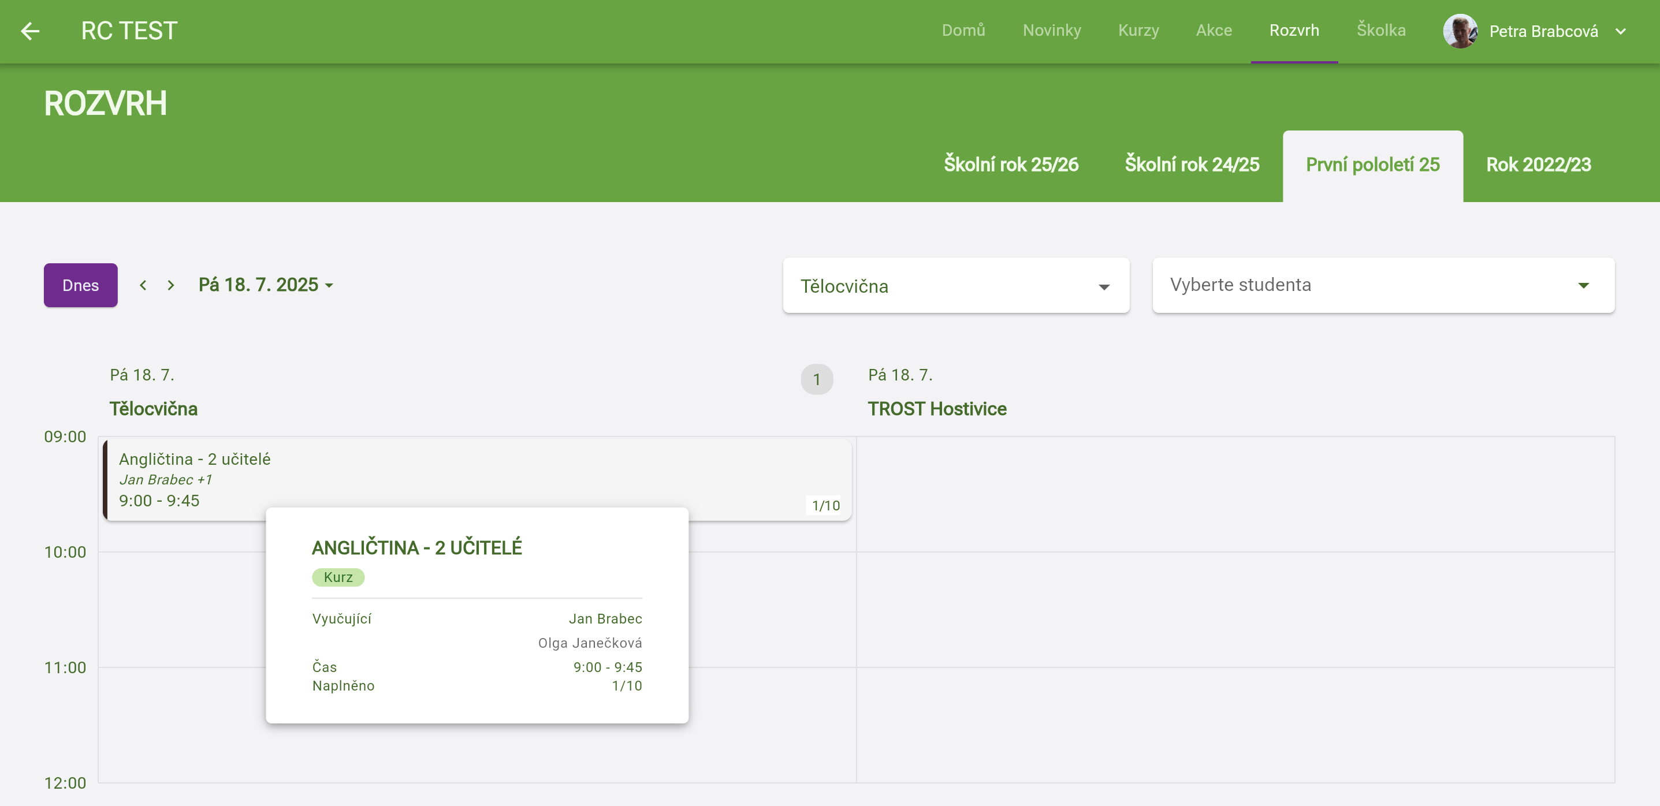Open the Tělocvična room dropdown

tap(955, 286)
